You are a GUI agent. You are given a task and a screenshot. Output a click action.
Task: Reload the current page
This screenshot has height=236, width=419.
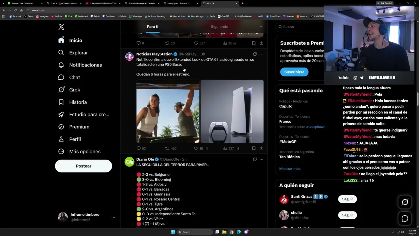click(x=15, y=10)
